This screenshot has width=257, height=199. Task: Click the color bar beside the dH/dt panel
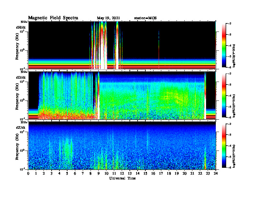pyautogui.click(x=224, y=45)
